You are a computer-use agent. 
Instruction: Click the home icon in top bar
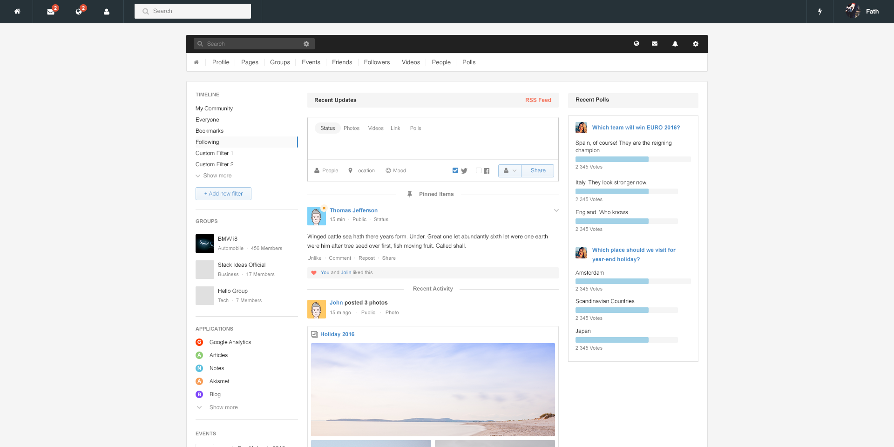[x=17, y=12]
